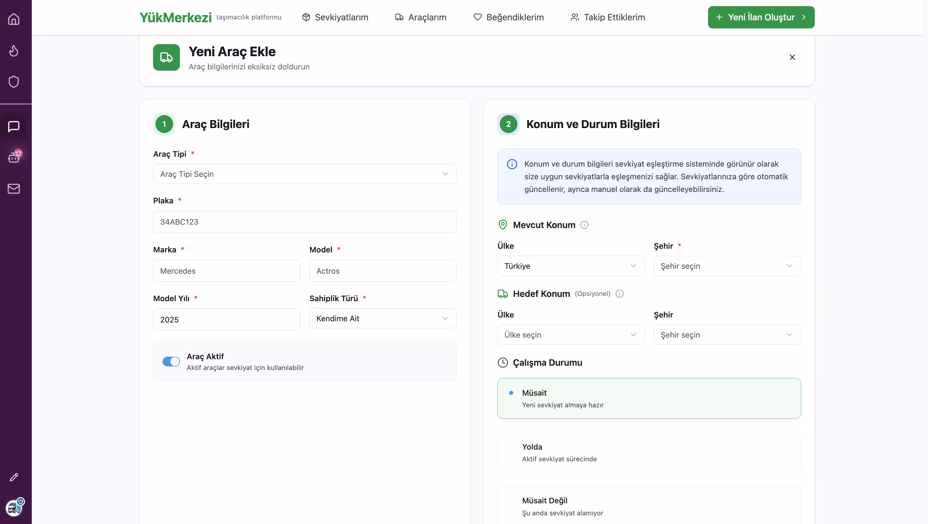The image size is (928, 524).
Task: Open the mail envelope sidebar icon
Action: (x=14, y=189)
